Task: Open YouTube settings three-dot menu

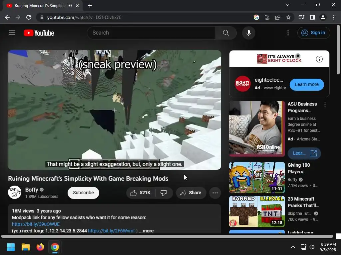Action: coord(288,33)
